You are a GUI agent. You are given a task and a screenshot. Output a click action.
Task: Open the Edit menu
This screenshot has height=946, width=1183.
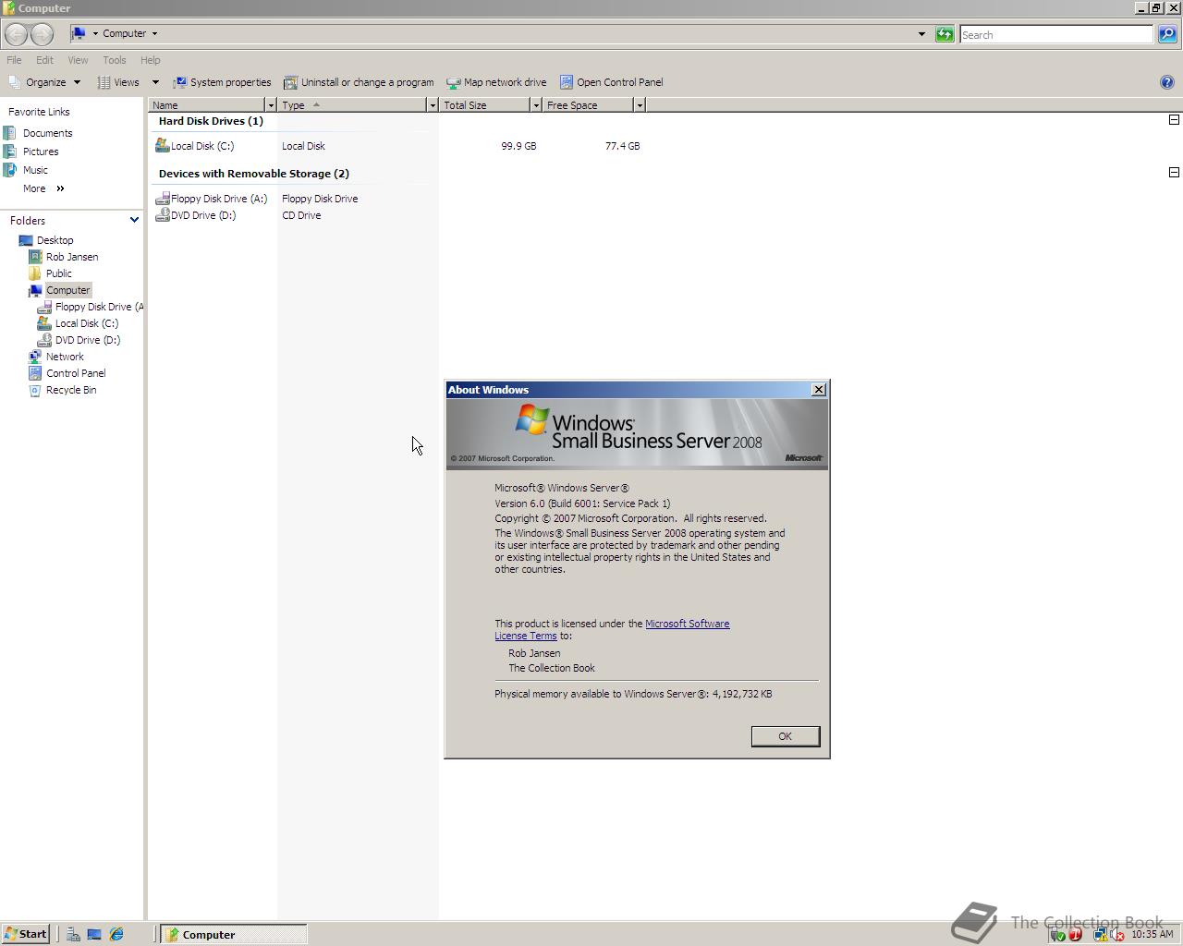[x=44, y=60]
